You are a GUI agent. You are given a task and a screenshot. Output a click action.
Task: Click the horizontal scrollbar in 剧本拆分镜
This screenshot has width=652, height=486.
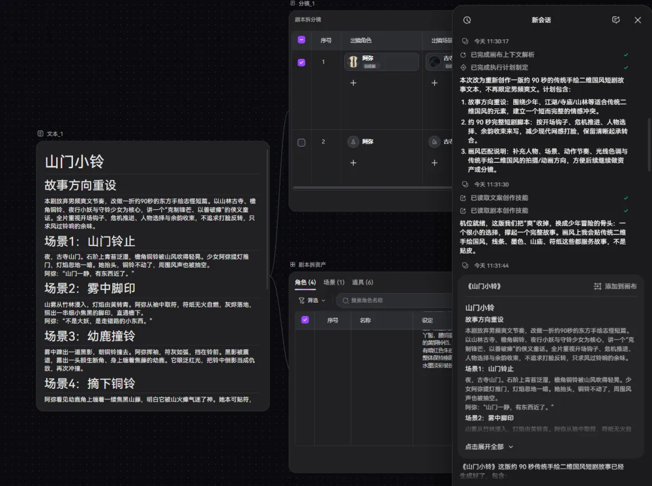(x=372, y=188)
